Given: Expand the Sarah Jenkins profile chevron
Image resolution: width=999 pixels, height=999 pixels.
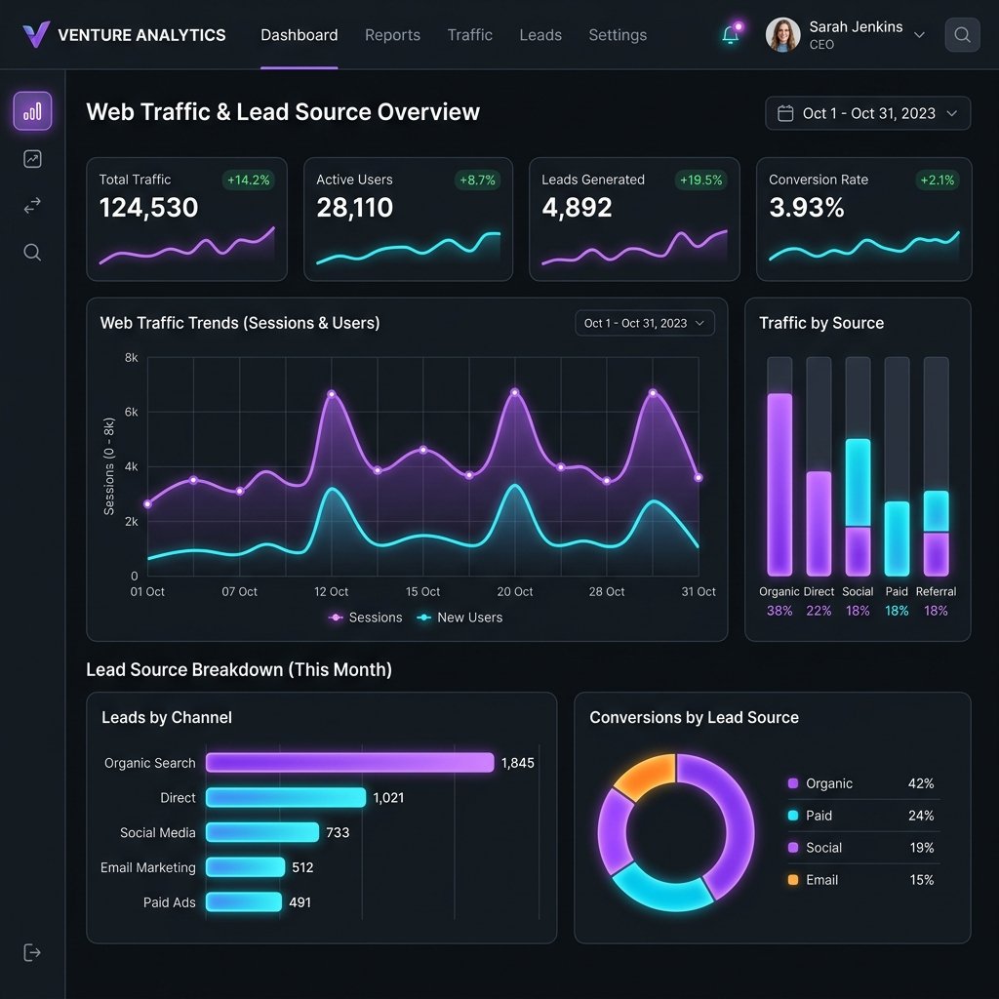Looking at the screenshot, I should 918,34.
